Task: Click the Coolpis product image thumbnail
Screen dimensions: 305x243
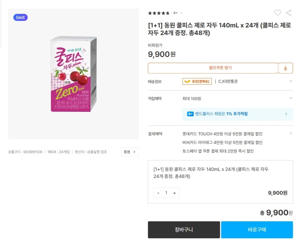Action: coord(73,73)
